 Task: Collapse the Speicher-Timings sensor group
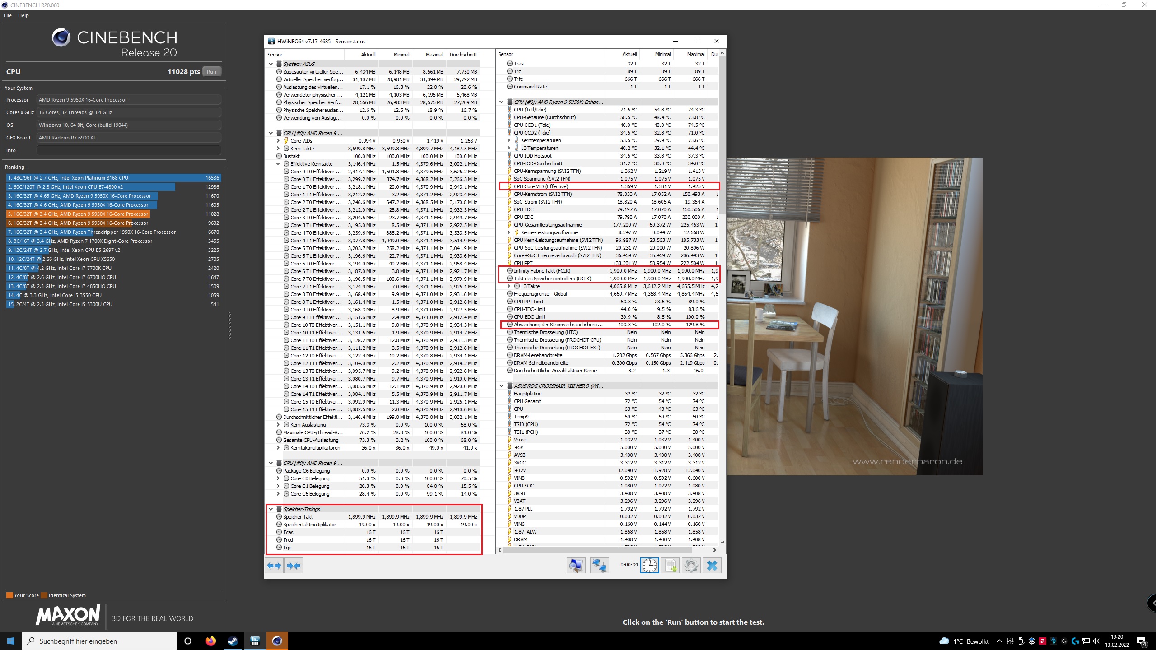point(271,509)
